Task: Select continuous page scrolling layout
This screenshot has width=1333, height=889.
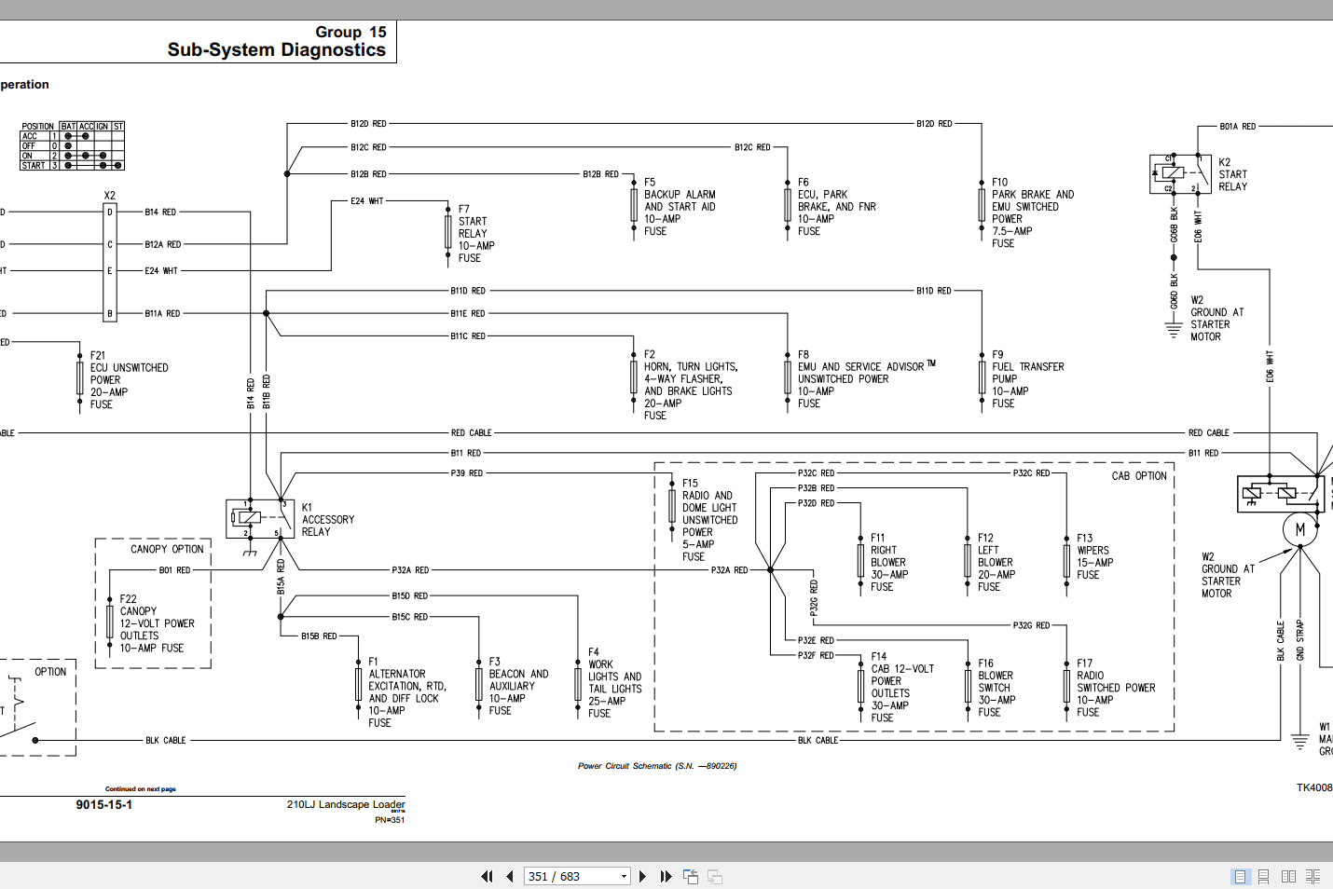Action: (x=1264, y=876)
